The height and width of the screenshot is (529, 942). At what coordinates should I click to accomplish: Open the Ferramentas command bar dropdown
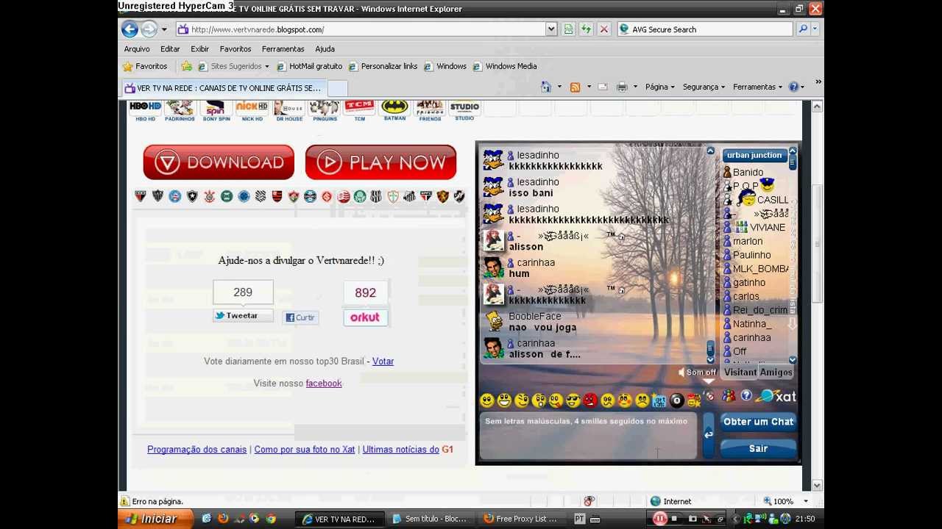[757, 87]
